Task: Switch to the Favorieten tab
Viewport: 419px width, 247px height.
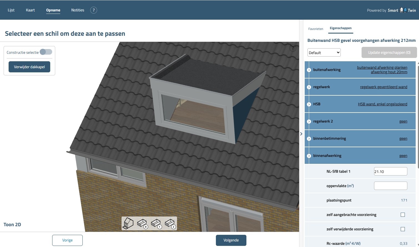Action: (315, 29)
